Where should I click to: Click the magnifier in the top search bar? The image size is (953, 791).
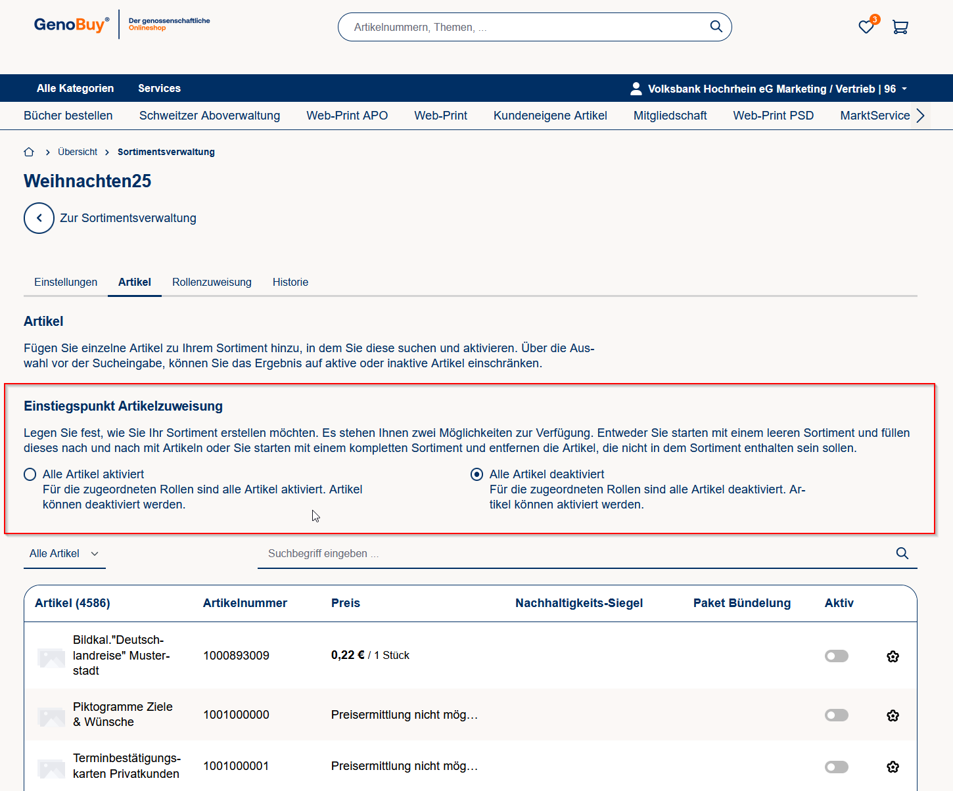[716, 26]
